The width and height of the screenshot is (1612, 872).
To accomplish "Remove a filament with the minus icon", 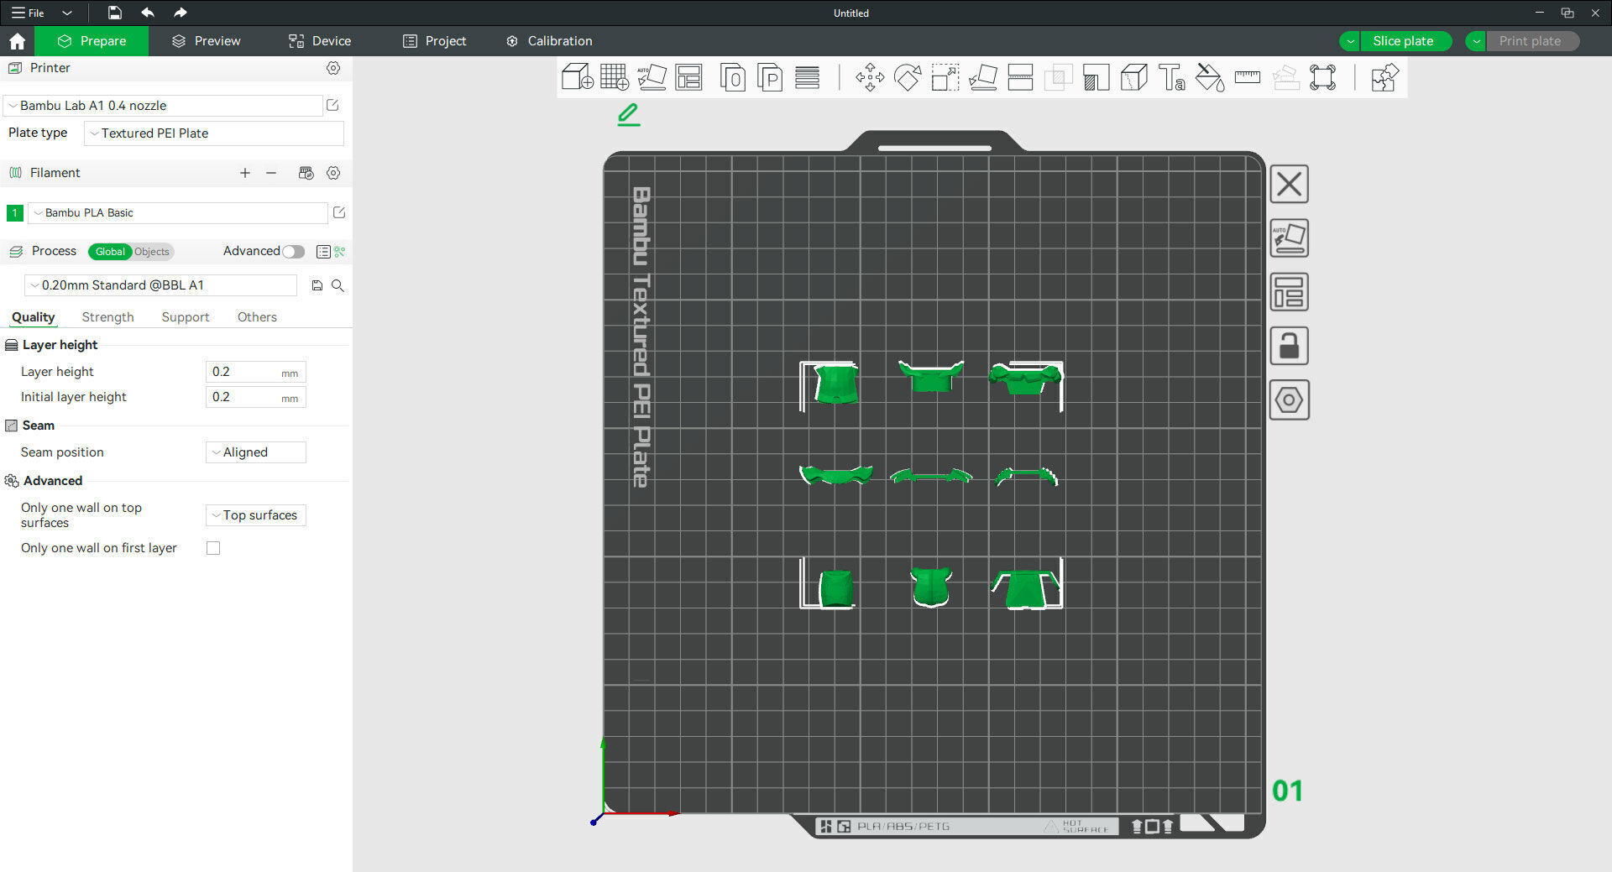I will (271, 173).
